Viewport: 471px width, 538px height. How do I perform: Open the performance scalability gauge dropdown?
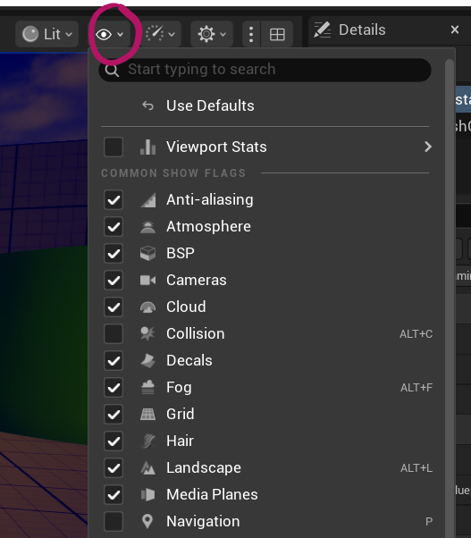click(160, 34)
